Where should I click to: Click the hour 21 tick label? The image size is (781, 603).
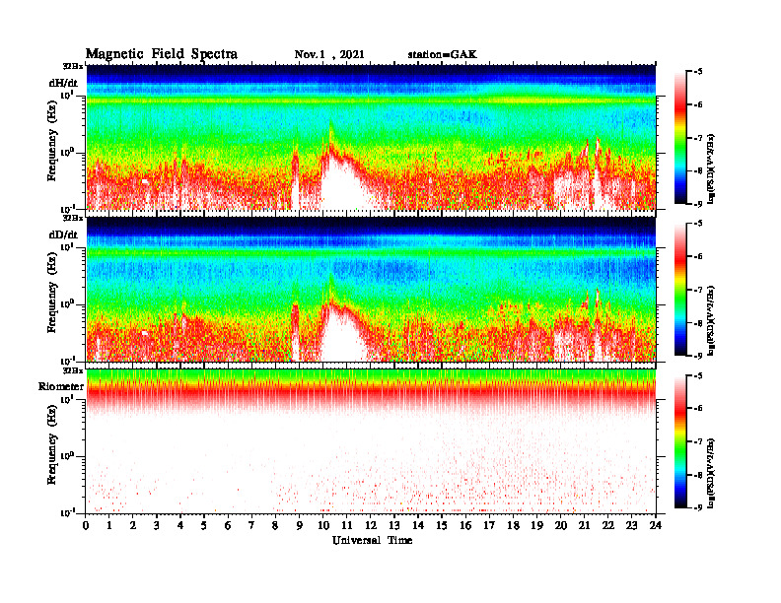[x=584, y=526]
